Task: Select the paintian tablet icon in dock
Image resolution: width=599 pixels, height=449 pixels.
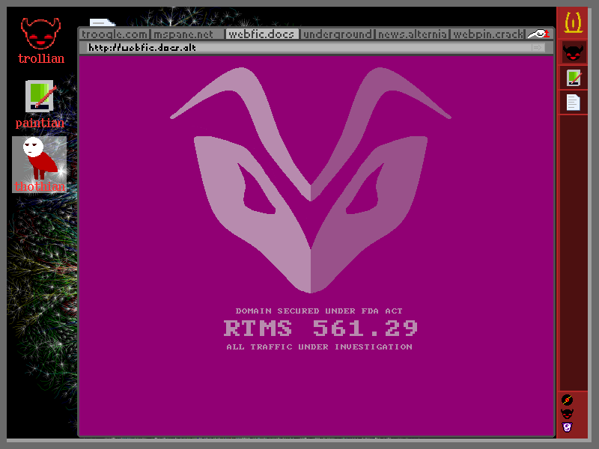Action: click(573, 78)
